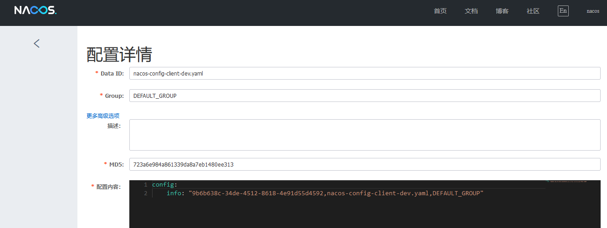Switch language with the En button
The width and height of the screenshot is (607, 228).
click(563, 11)
